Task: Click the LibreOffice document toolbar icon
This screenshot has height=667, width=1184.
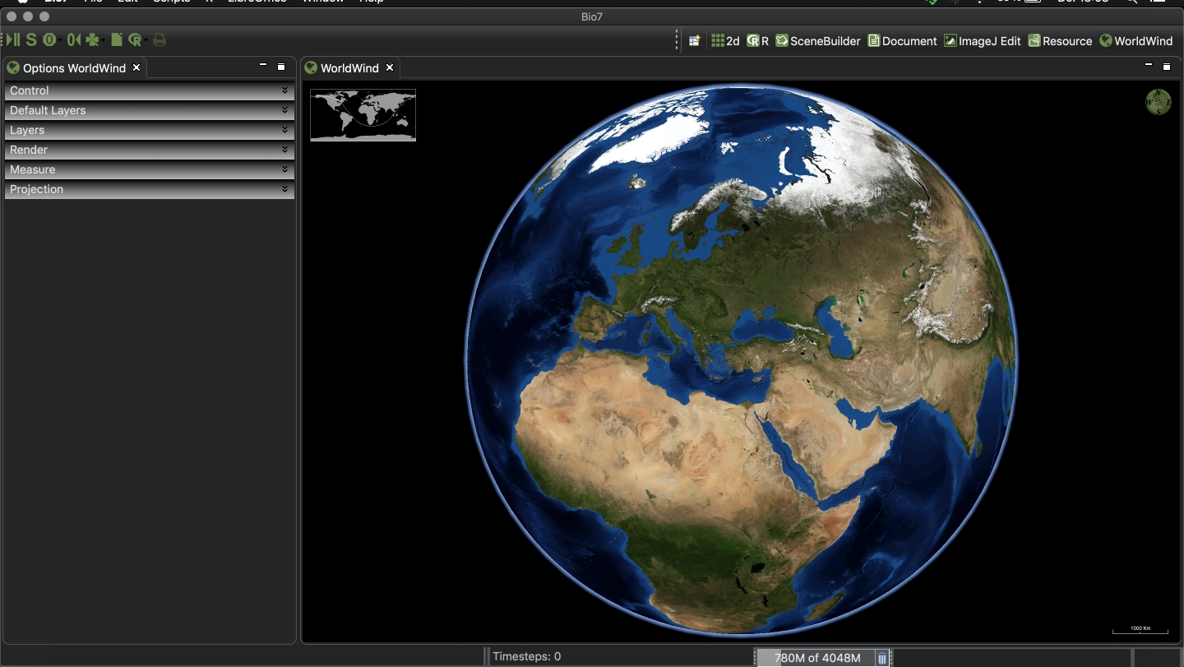Action: click(x=117, y=39)
